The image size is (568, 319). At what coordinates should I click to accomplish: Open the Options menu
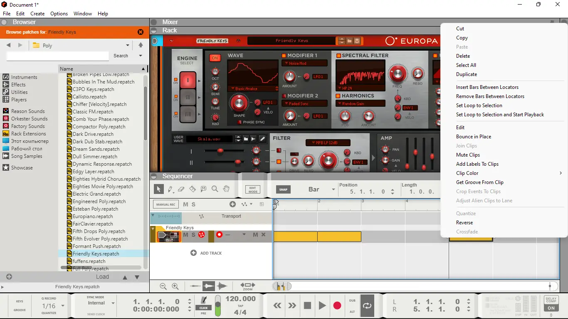59,14
